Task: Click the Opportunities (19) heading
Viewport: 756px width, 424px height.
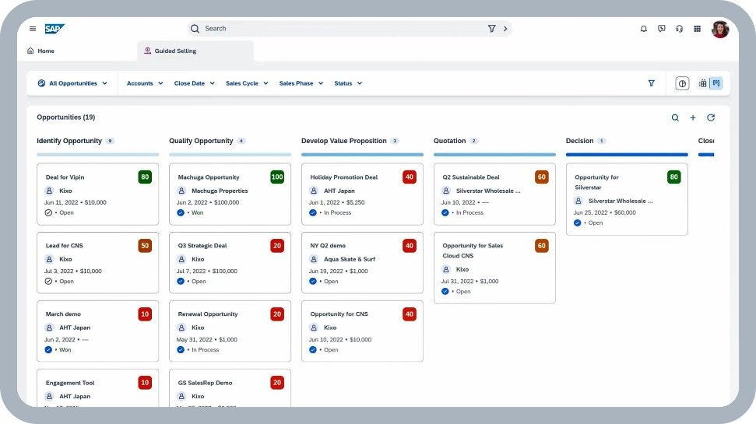Action: coord(66,117)
